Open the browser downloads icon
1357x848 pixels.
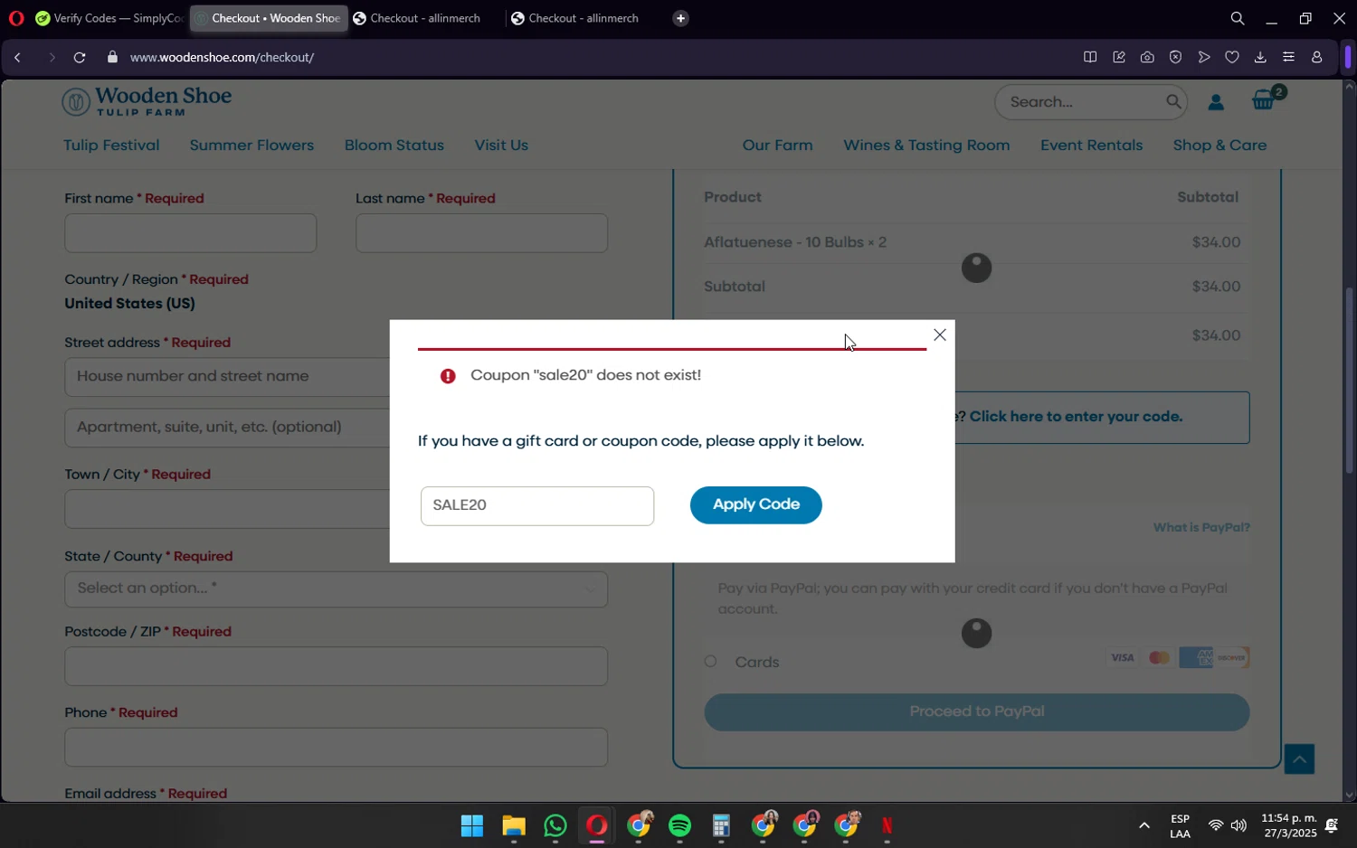click(x=1260, y=57)
